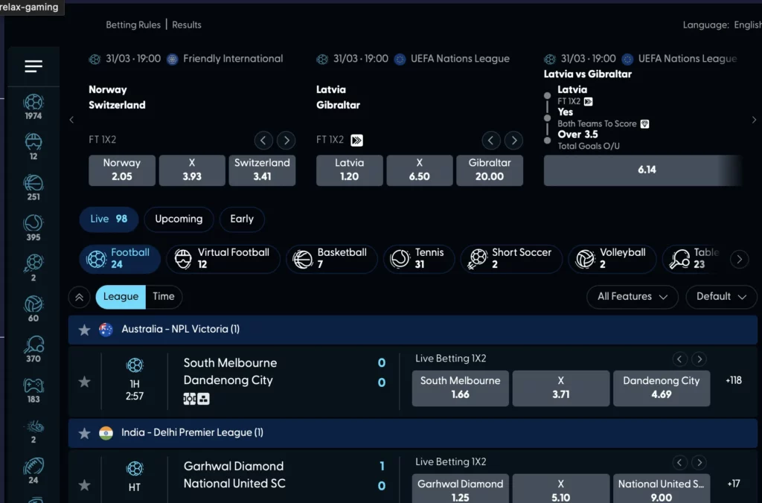The image size is (762, 503).
Task: Next market arrow for South Melbourne match
Action: [699, 359]
